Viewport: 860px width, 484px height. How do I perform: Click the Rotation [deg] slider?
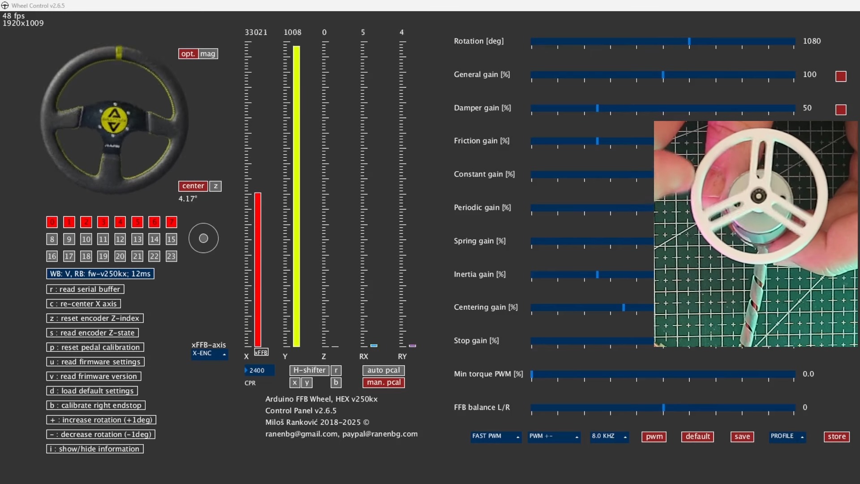point(688,41)
